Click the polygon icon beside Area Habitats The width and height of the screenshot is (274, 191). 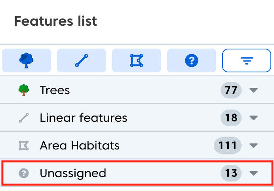[24, 146]
